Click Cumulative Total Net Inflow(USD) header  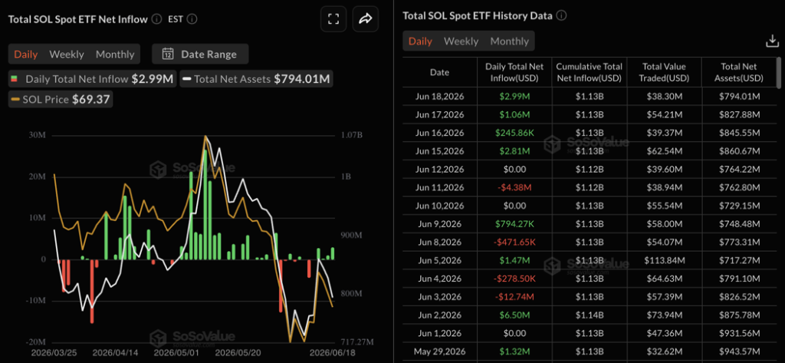click(590, 72)
